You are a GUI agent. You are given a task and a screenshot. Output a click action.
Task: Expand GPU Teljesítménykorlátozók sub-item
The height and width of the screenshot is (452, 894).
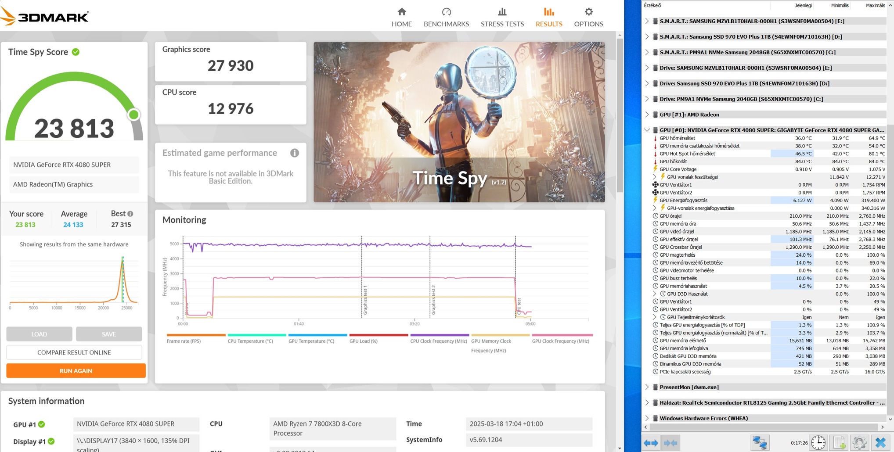[x=654, y=317]
